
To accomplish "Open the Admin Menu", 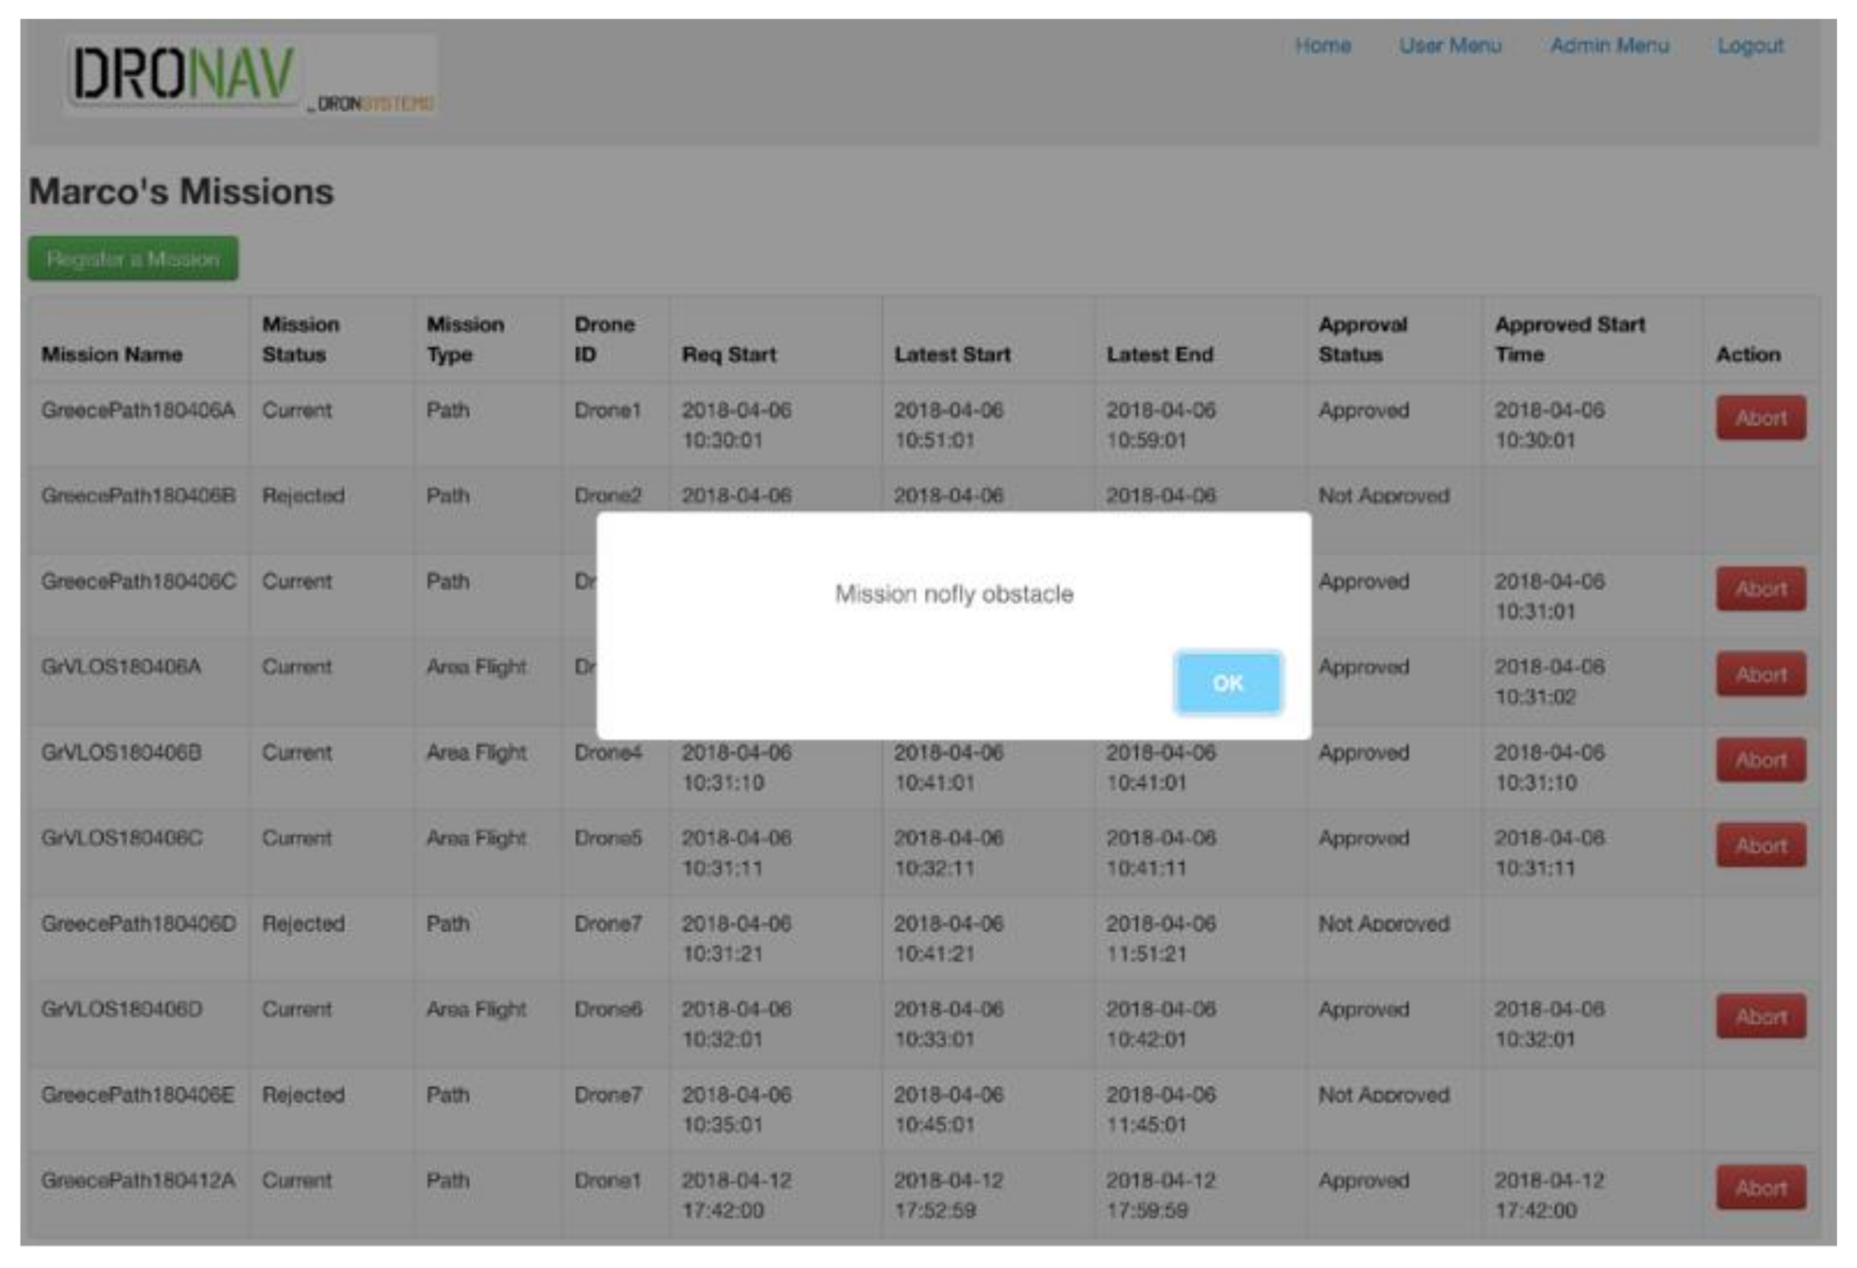I will (x=1609, y=46).
